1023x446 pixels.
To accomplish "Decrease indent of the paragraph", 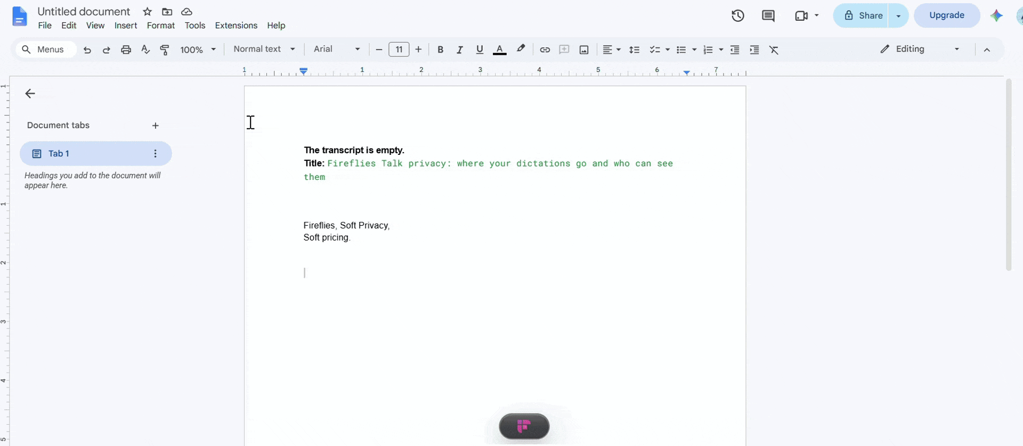I will pyautogui.click(x=735, y=49).
